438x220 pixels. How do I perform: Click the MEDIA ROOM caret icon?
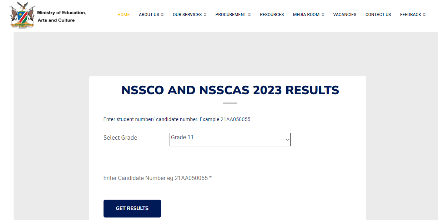pos(323,15)
